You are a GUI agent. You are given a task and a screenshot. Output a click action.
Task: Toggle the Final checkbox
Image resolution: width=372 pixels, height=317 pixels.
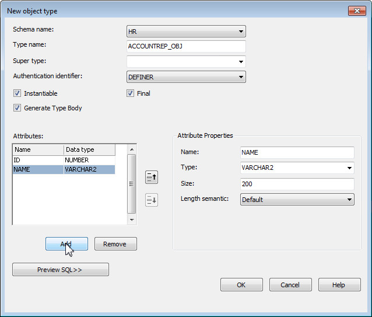[130, 93]
